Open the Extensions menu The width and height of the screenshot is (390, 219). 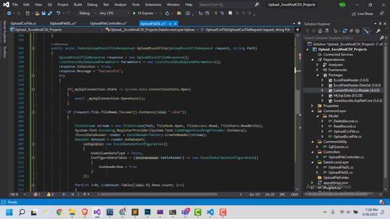click(153, 4)
